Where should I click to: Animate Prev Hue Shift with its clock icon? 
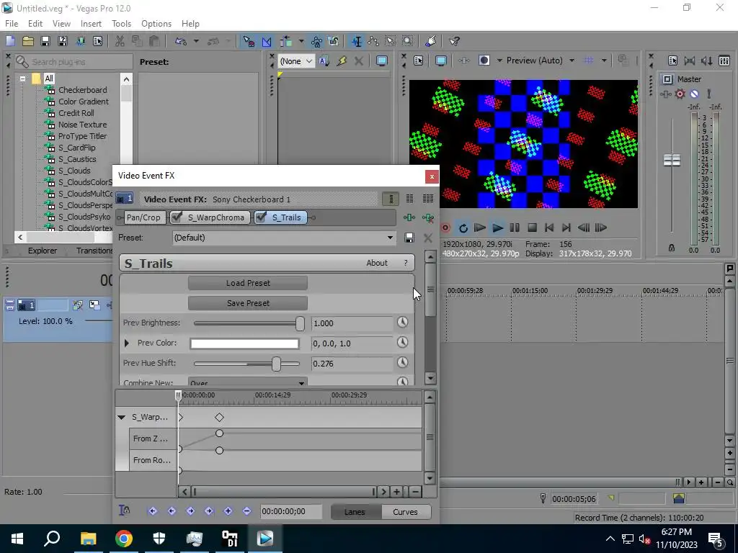pyautogui.click(x=402, y=363)
